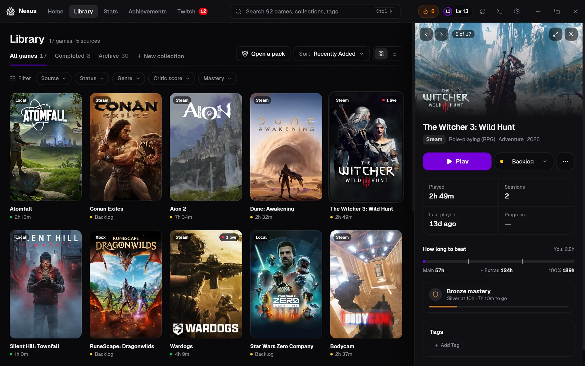The height and width of the screenshot is (366, 585).
Task: Click the Twitch notification badge 12
Action: (x=203, y=11)
